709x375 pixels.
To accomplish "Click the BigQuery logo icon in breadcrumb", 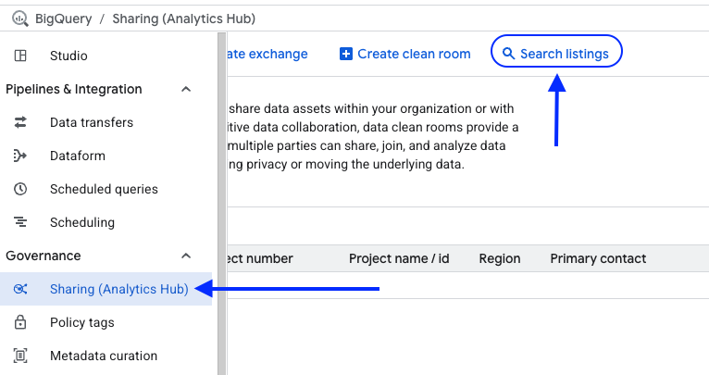I will (19, 19).
